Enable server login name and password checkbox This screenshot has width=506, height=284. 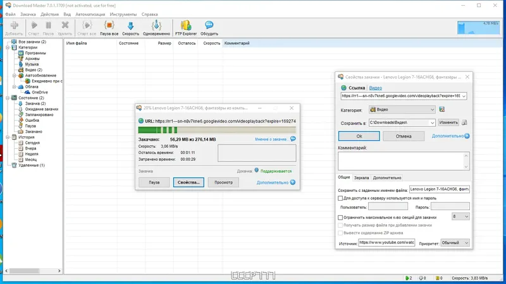pyautogui.click(x=340, y=198)
